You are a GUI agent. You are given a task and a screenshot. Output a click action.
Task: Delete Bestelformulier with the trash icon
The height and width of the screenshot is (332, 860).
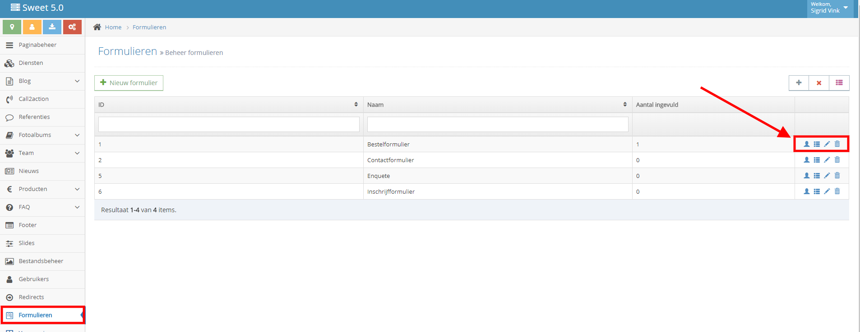[837, 144]
